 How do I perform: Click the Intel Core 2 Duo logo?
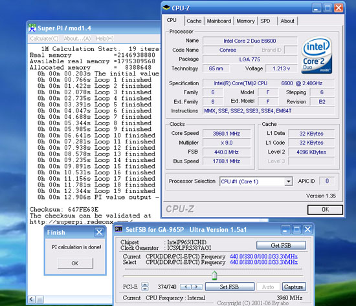coord(317,55)
